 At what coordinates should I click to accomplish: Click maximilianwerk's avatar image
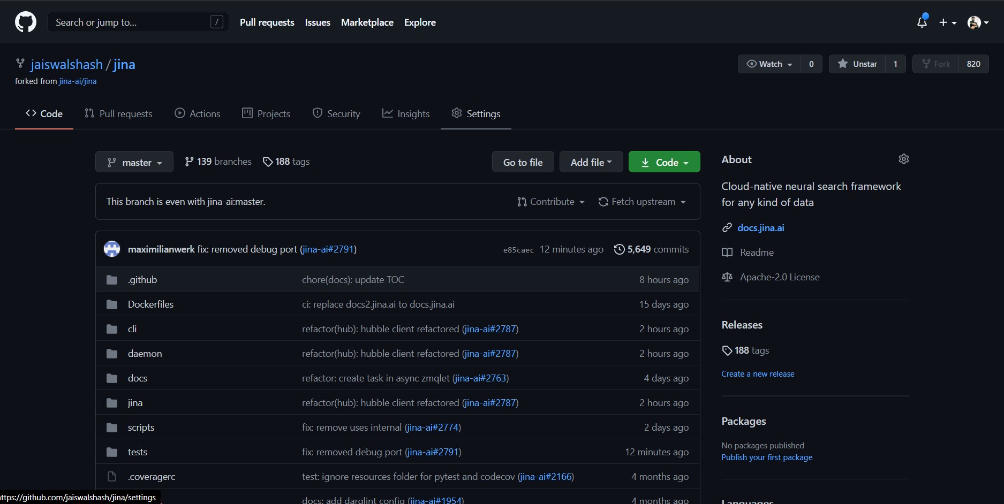point(112,249)
